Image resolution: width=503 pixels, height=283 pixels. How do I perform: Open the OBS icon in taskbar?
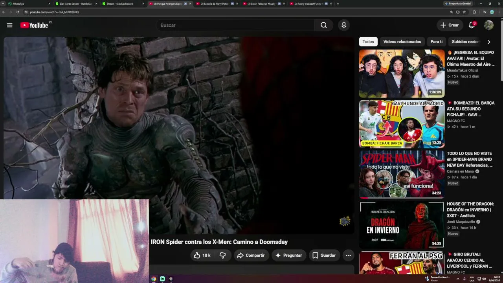coord(171,279)
